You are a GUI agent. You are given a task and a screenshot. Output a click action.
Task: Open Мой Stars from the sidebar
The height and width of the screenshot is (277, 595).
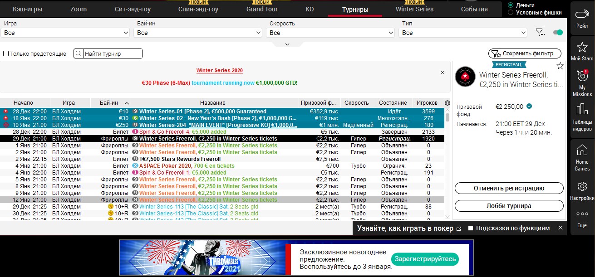tap(582, 47)
